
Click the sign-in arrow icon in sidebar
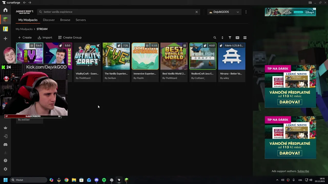click(5, 136)
